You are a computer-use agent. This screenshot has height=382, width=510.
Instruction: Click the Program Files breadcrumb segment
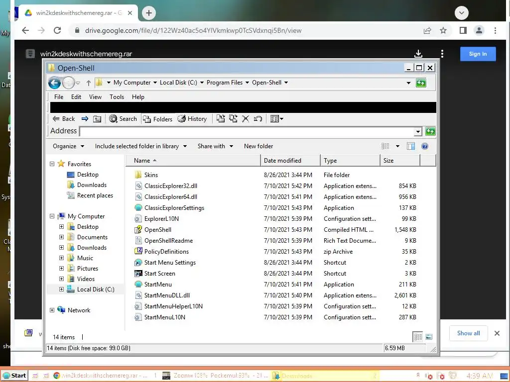click(225, 83)
